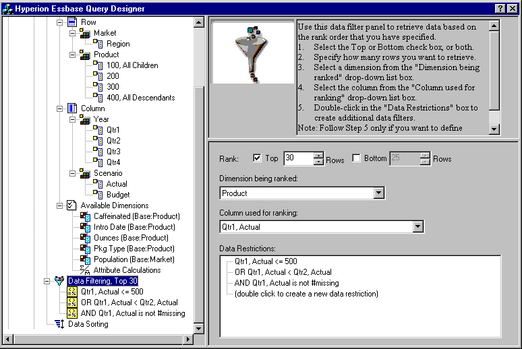Collapse the Product tree node

point(72,55)
